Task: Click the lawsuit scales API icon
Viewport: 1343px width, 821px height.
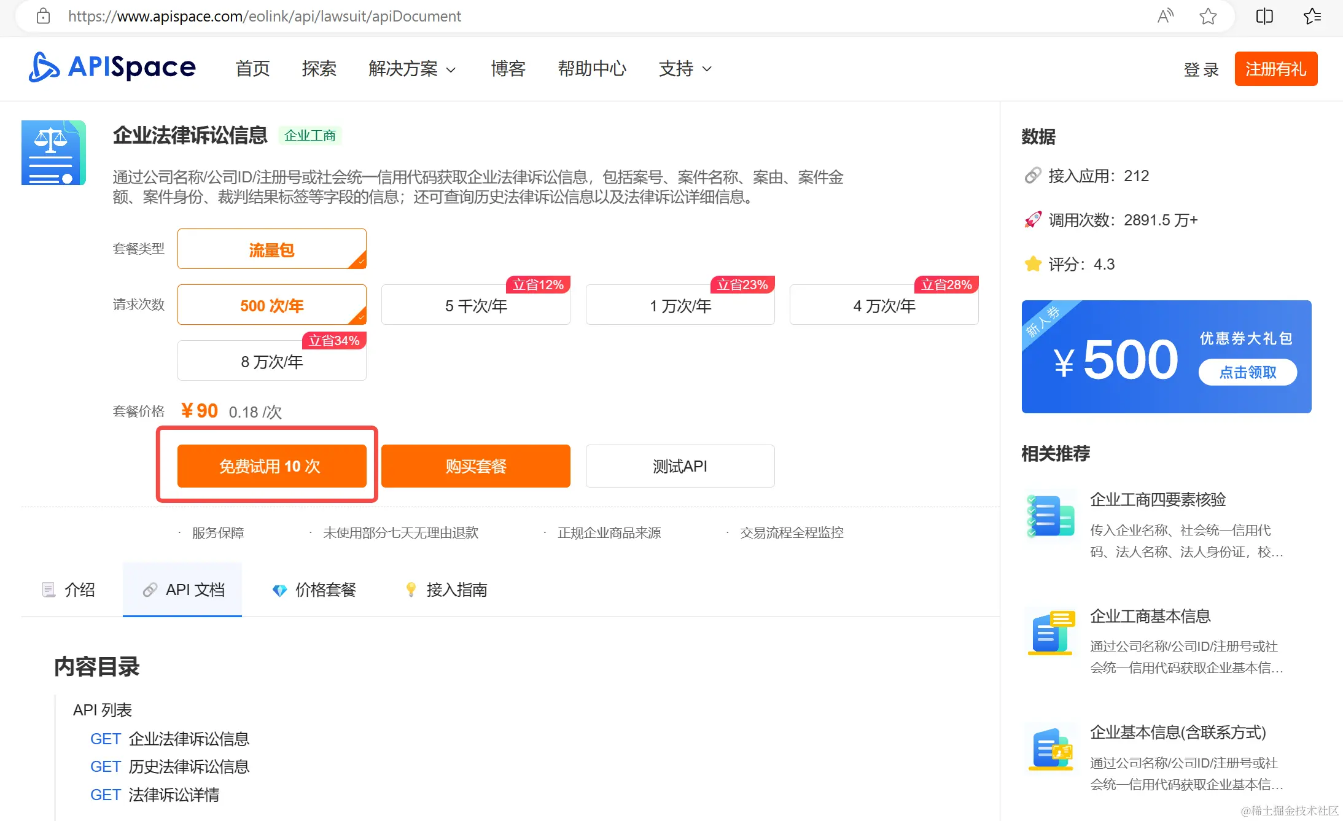Action: pos(53,152)
